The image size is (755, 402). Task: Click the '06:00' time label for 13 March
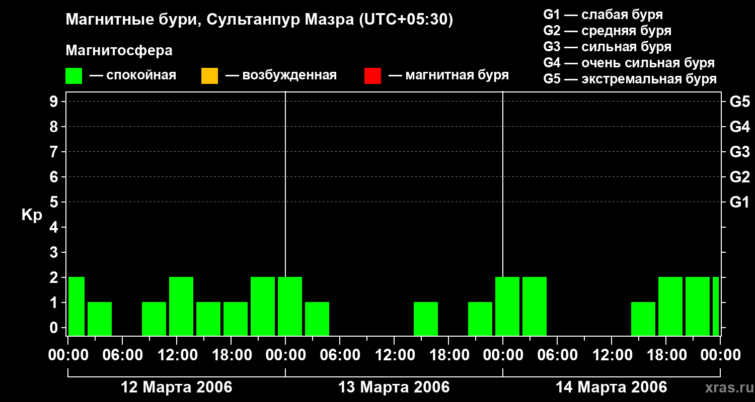click(340, 355)
